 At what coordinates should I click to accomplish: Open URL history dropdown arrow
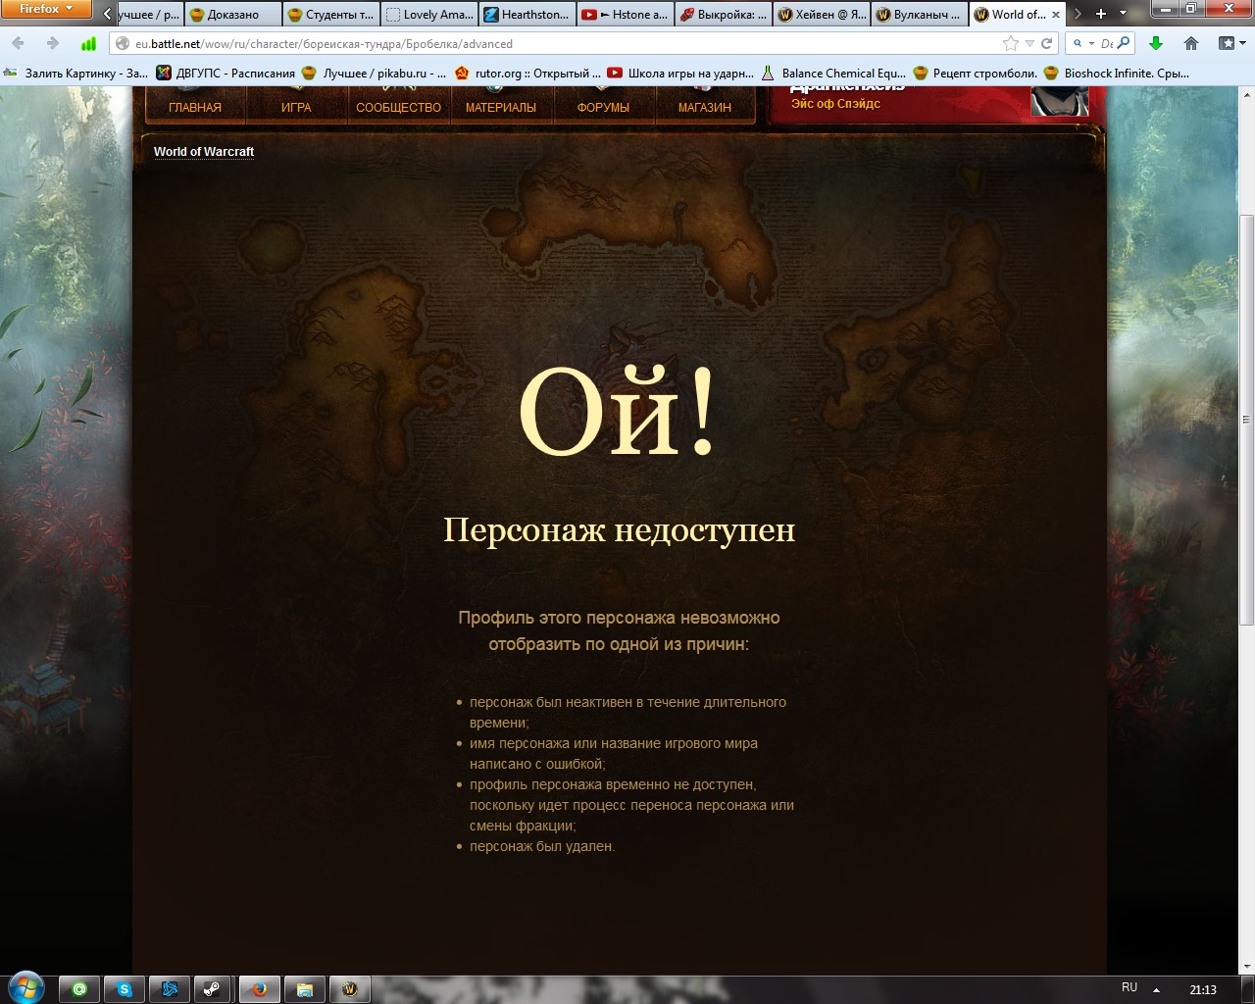tap(1029, 43)
